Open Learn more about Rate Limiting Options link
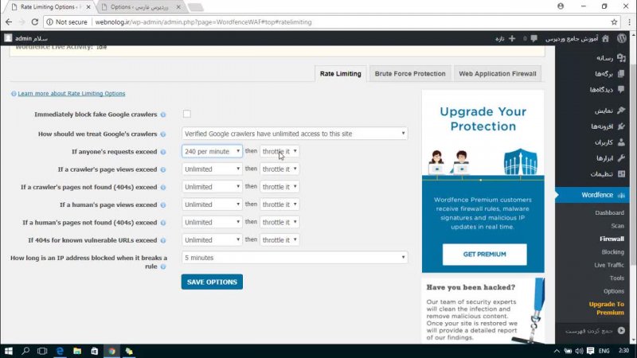 [72, 94]
